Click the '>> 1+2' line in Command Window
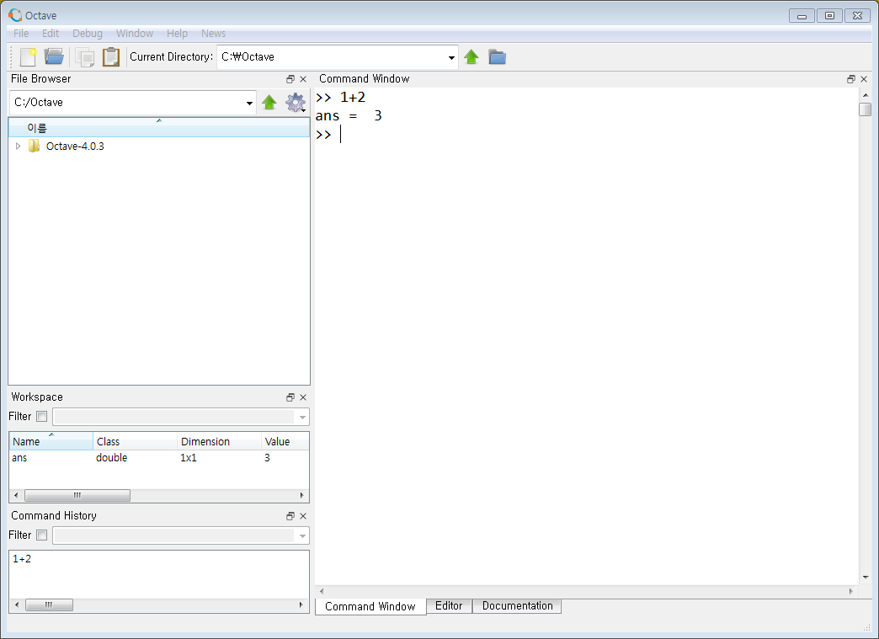879x639 pixels. coord(340,98)
